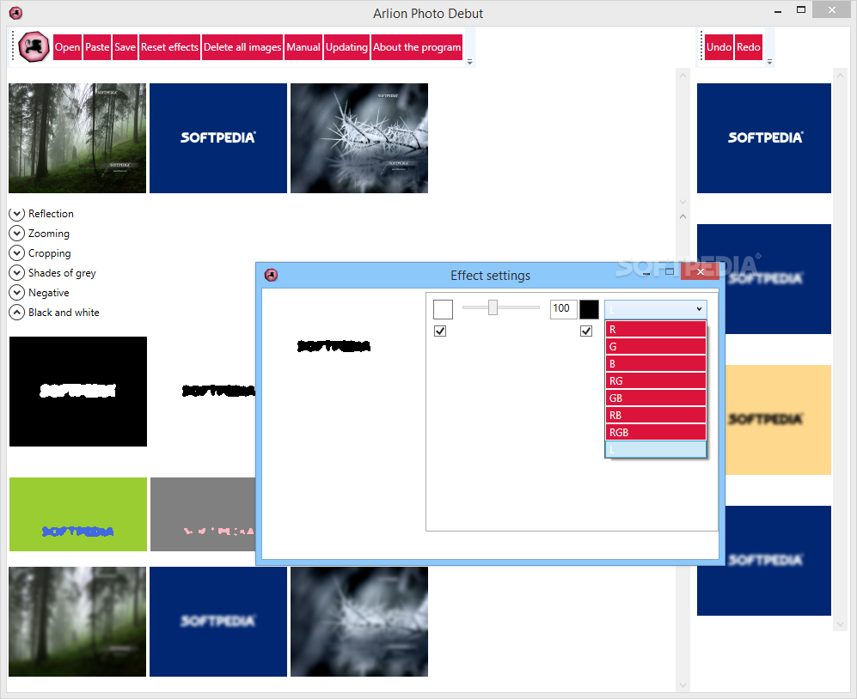Select top Softpedia image in history panel

click(764, 138)
